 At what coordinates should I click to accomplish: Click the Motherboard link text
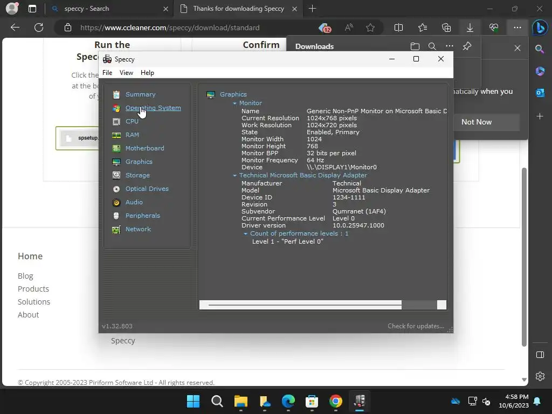pos(144,148)
